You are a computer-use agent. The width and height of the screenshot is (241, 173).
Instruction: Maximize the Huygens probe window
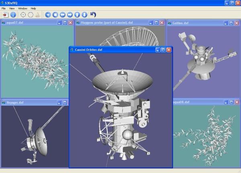pyautogui.click(x=156, y=23)
